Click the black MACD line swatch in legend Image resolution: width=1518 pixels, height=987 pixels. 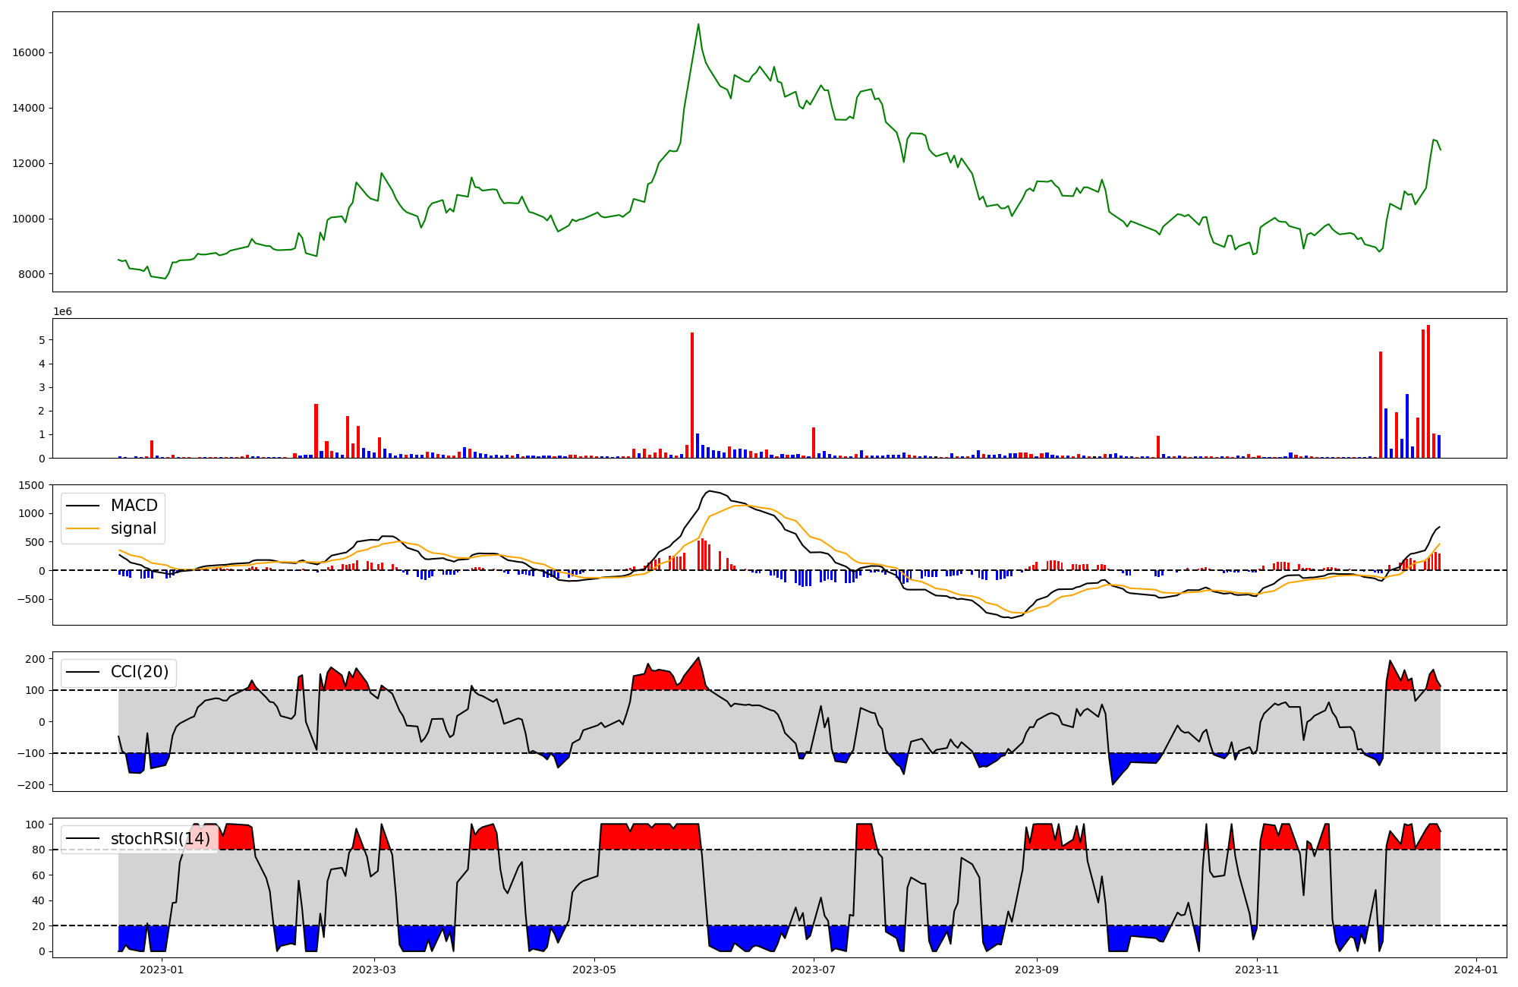pos(82,506)
